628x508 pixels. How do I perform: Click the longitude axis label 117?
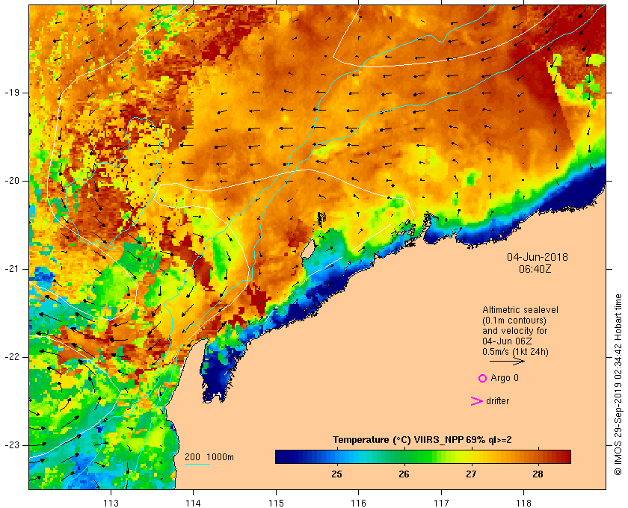441,504
